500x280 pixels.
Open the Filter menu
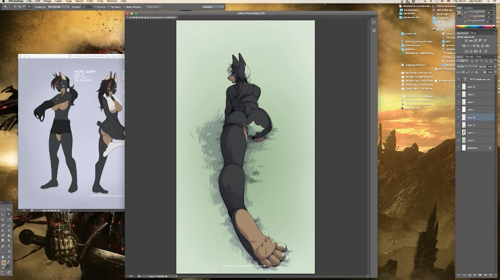pyautogui.click(x=90, y=1)
